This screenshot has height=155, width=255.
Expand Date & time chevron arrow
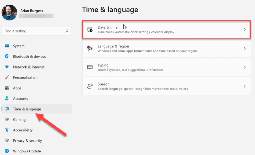(x=245, y=29)
